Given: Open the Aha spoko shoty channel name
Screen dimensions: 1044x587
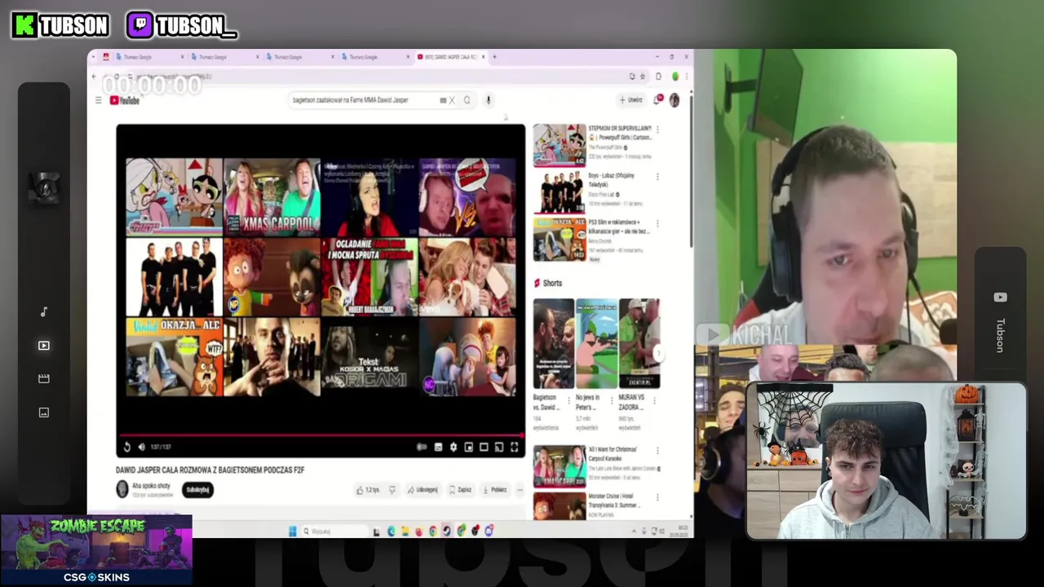Looking at the screenshot, I should 151,486.
